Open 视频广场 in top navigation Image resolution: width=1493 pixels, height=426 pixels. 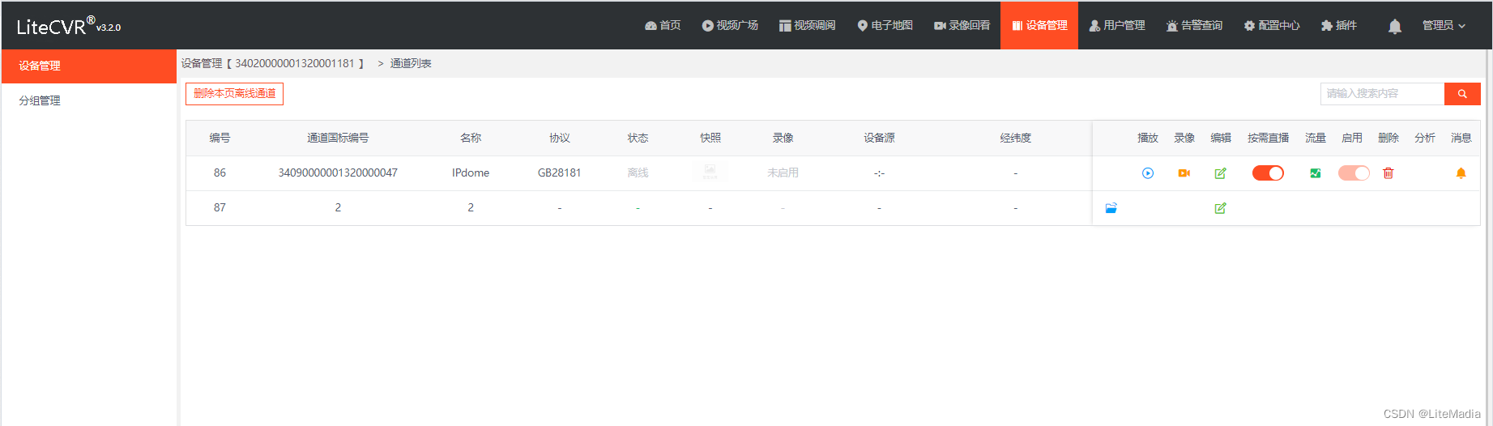click(x=729, y=26)
